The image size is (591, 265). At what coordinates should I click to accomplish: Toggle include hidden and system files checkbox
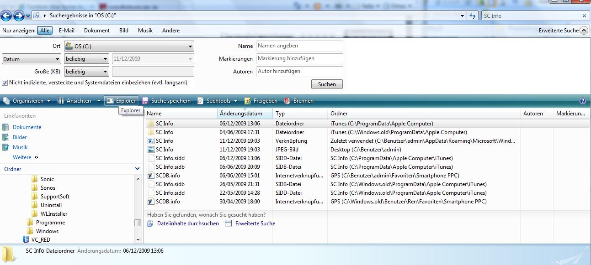point(5,83)
